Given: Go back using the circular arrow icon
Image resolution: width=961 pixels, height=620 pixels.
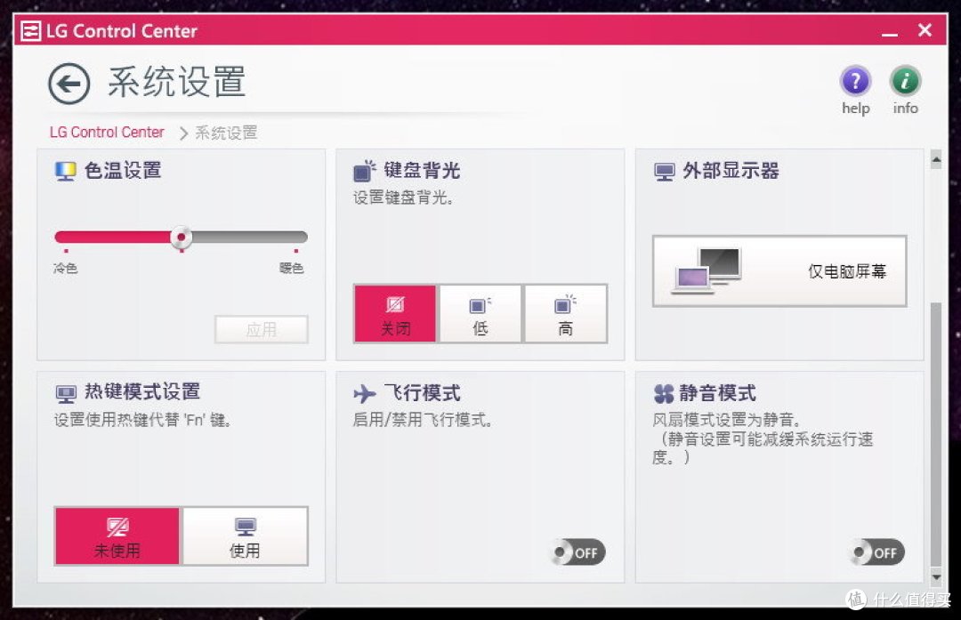Looking at the screenshot, I should tap(69, 84).
